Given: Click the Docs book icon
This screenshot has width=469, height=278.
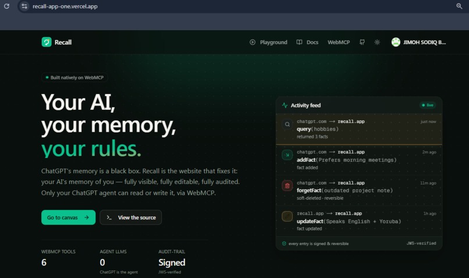Looking at the screenshot, I should click(299, 42).
